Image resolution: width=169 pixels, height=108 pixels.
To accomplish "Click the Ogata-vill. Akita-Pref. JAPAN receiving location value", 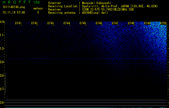I will pos(120,6).
